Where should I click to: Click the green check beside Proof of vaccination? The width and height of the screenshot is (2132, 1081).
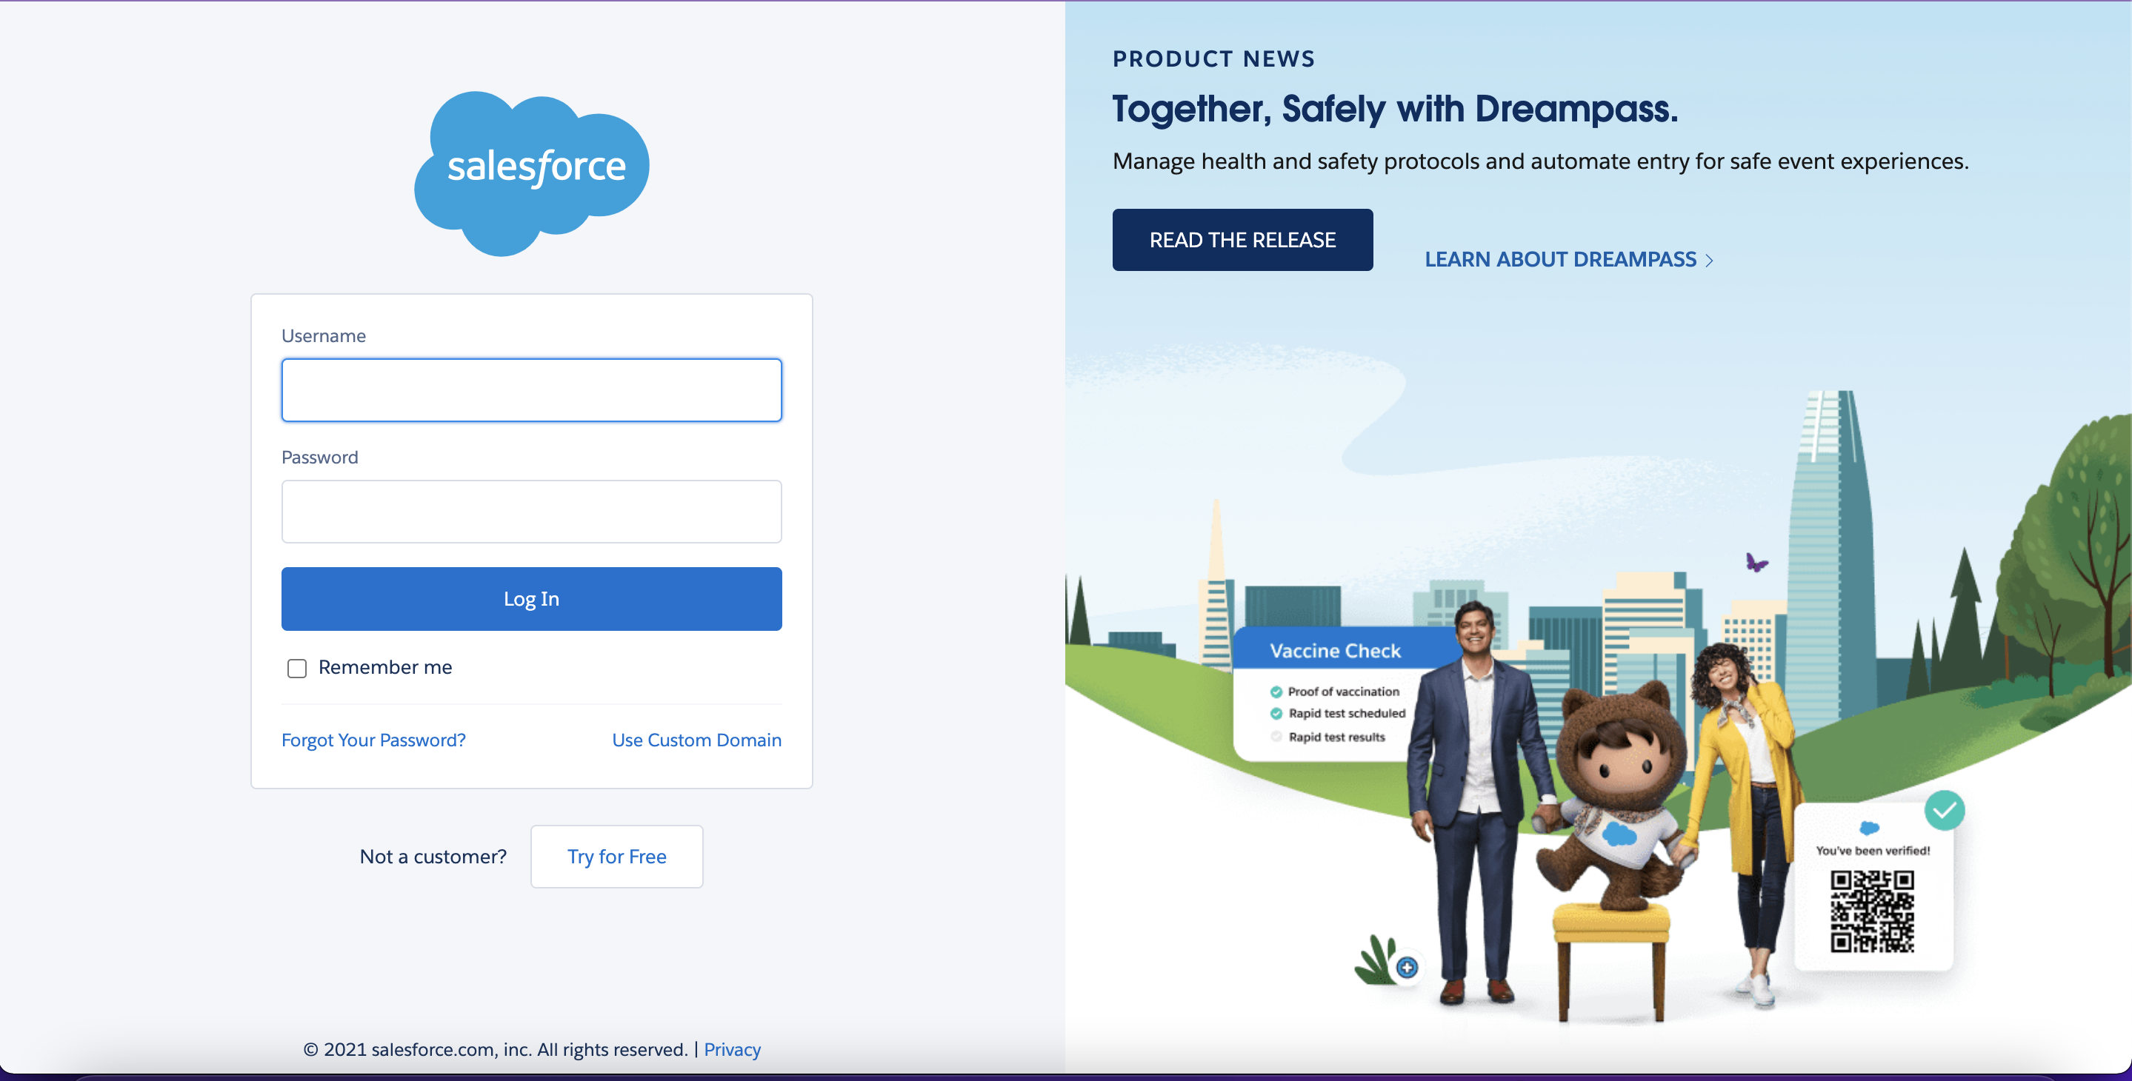[1276, 692]
